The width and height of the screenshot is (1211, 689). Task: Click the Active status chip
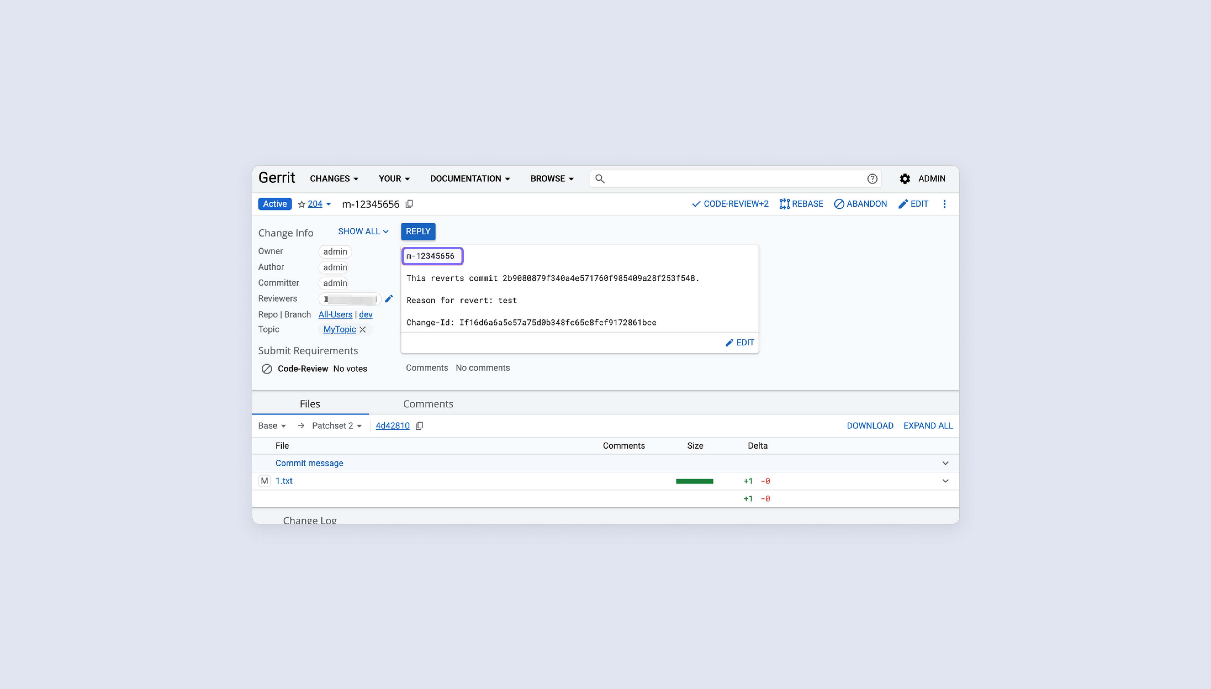coord(275,204)
